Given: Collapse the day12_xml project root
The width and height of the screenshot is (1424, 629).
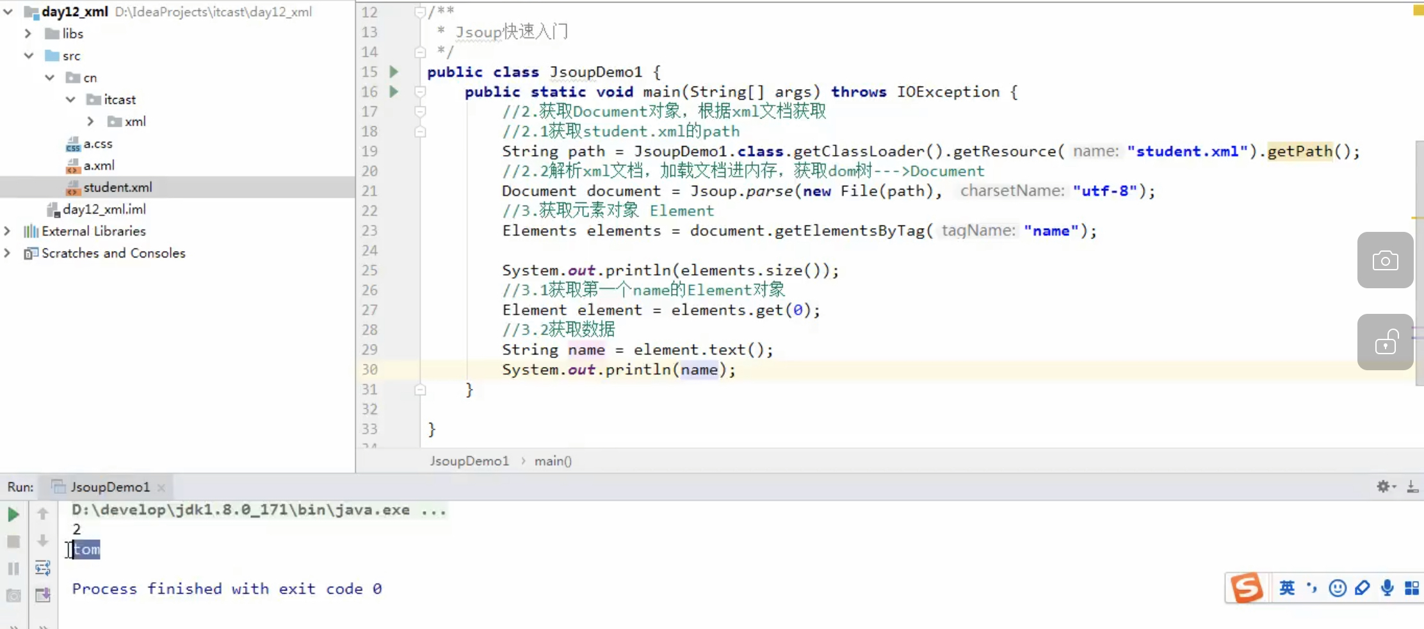Looking at the screenshot, I should pos(8,12).
